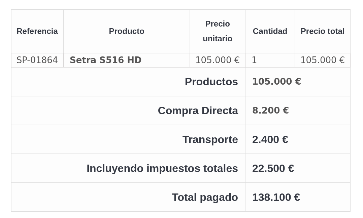Select the 2.400 € transport cost

click(270, 139)
